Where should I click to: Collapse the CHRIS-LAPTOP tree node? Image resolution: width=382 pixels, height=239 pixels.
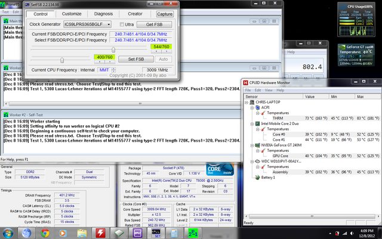[x=247, y=102]
